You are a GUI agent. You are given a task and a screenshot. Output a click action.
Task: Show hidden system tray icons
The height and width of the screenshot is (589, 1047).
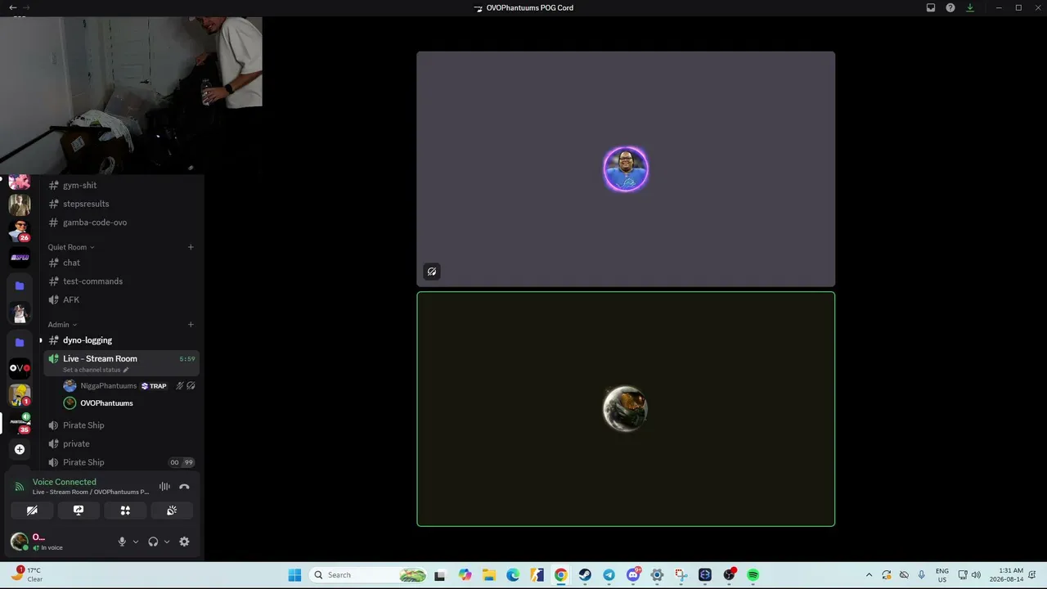coord(869,575)
